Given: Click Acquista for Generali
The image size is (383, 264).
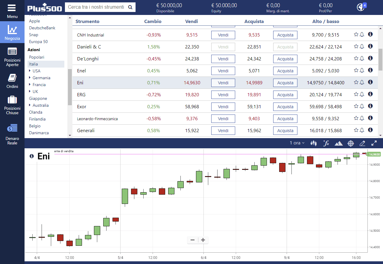Looking at the screenshot, I should pyautogui.click(x=285, y=131).
